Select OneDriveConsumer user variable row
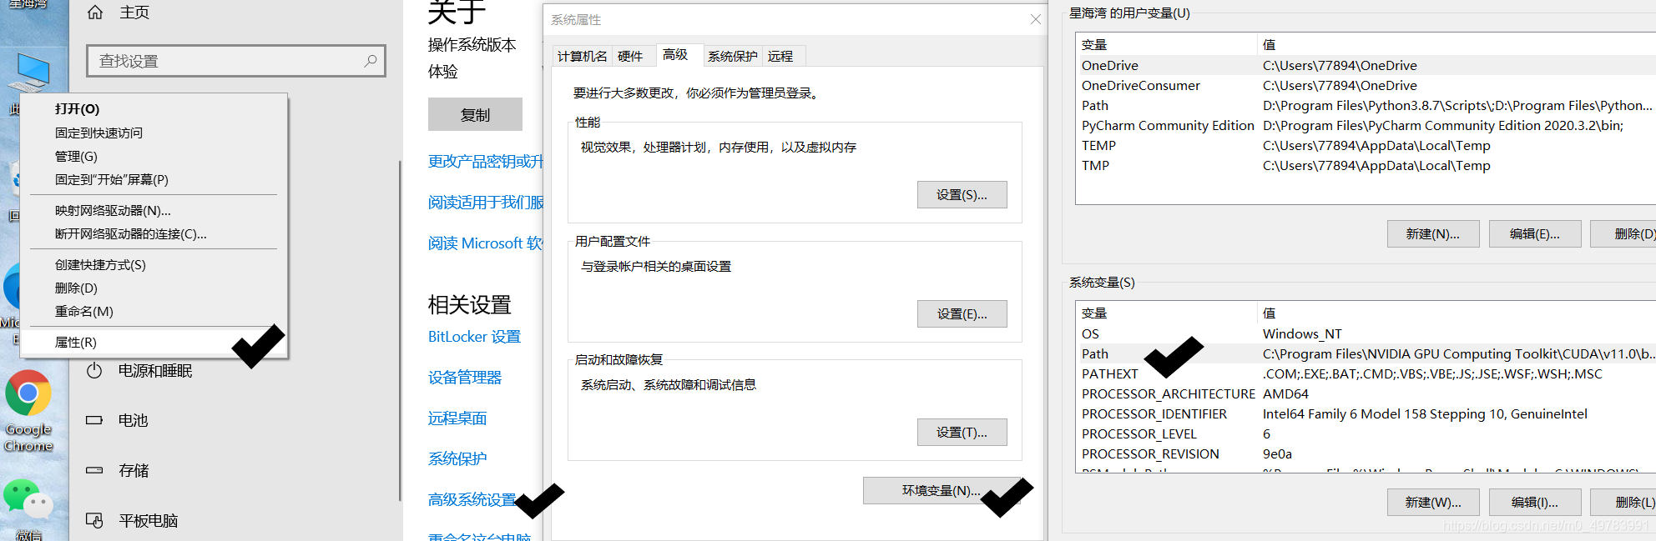This screenshot has width=1656, height=541. (1366, 85)
